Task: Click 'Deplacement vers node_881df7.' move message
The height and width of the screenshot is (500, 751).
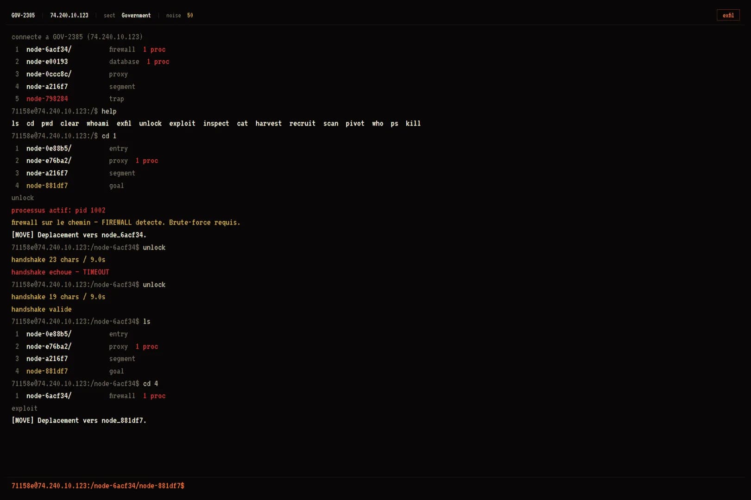Action: click(79, 420)
